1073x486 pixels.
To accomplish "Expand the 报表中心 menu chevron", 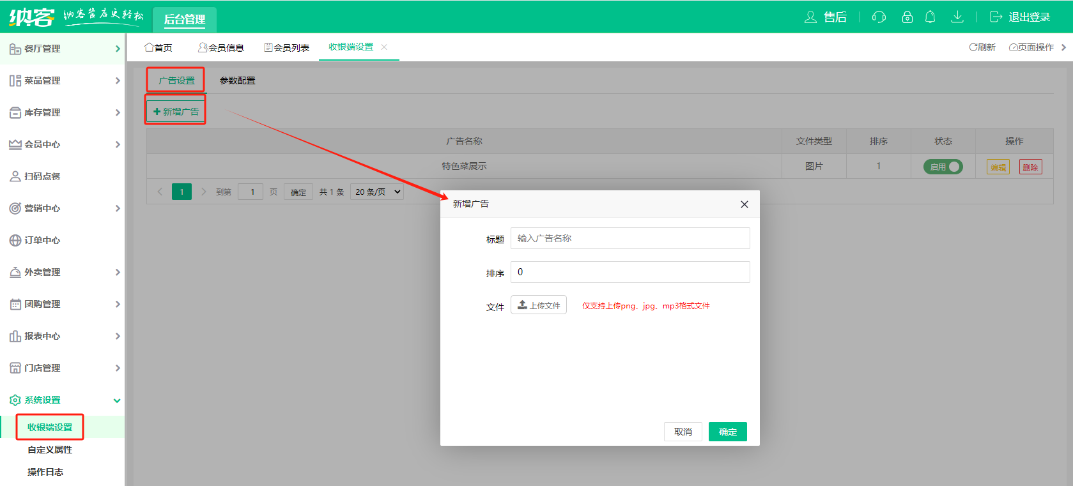I will 118,336.
